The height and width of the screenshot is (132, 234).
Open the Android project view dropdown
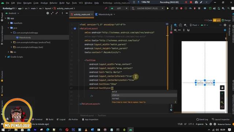pyautogui.click(x=12, y=13)
